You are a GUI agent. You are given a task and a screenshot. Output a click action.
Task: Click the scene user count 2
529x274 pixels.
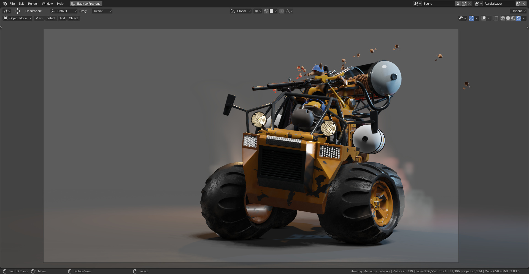coord(458,4)
